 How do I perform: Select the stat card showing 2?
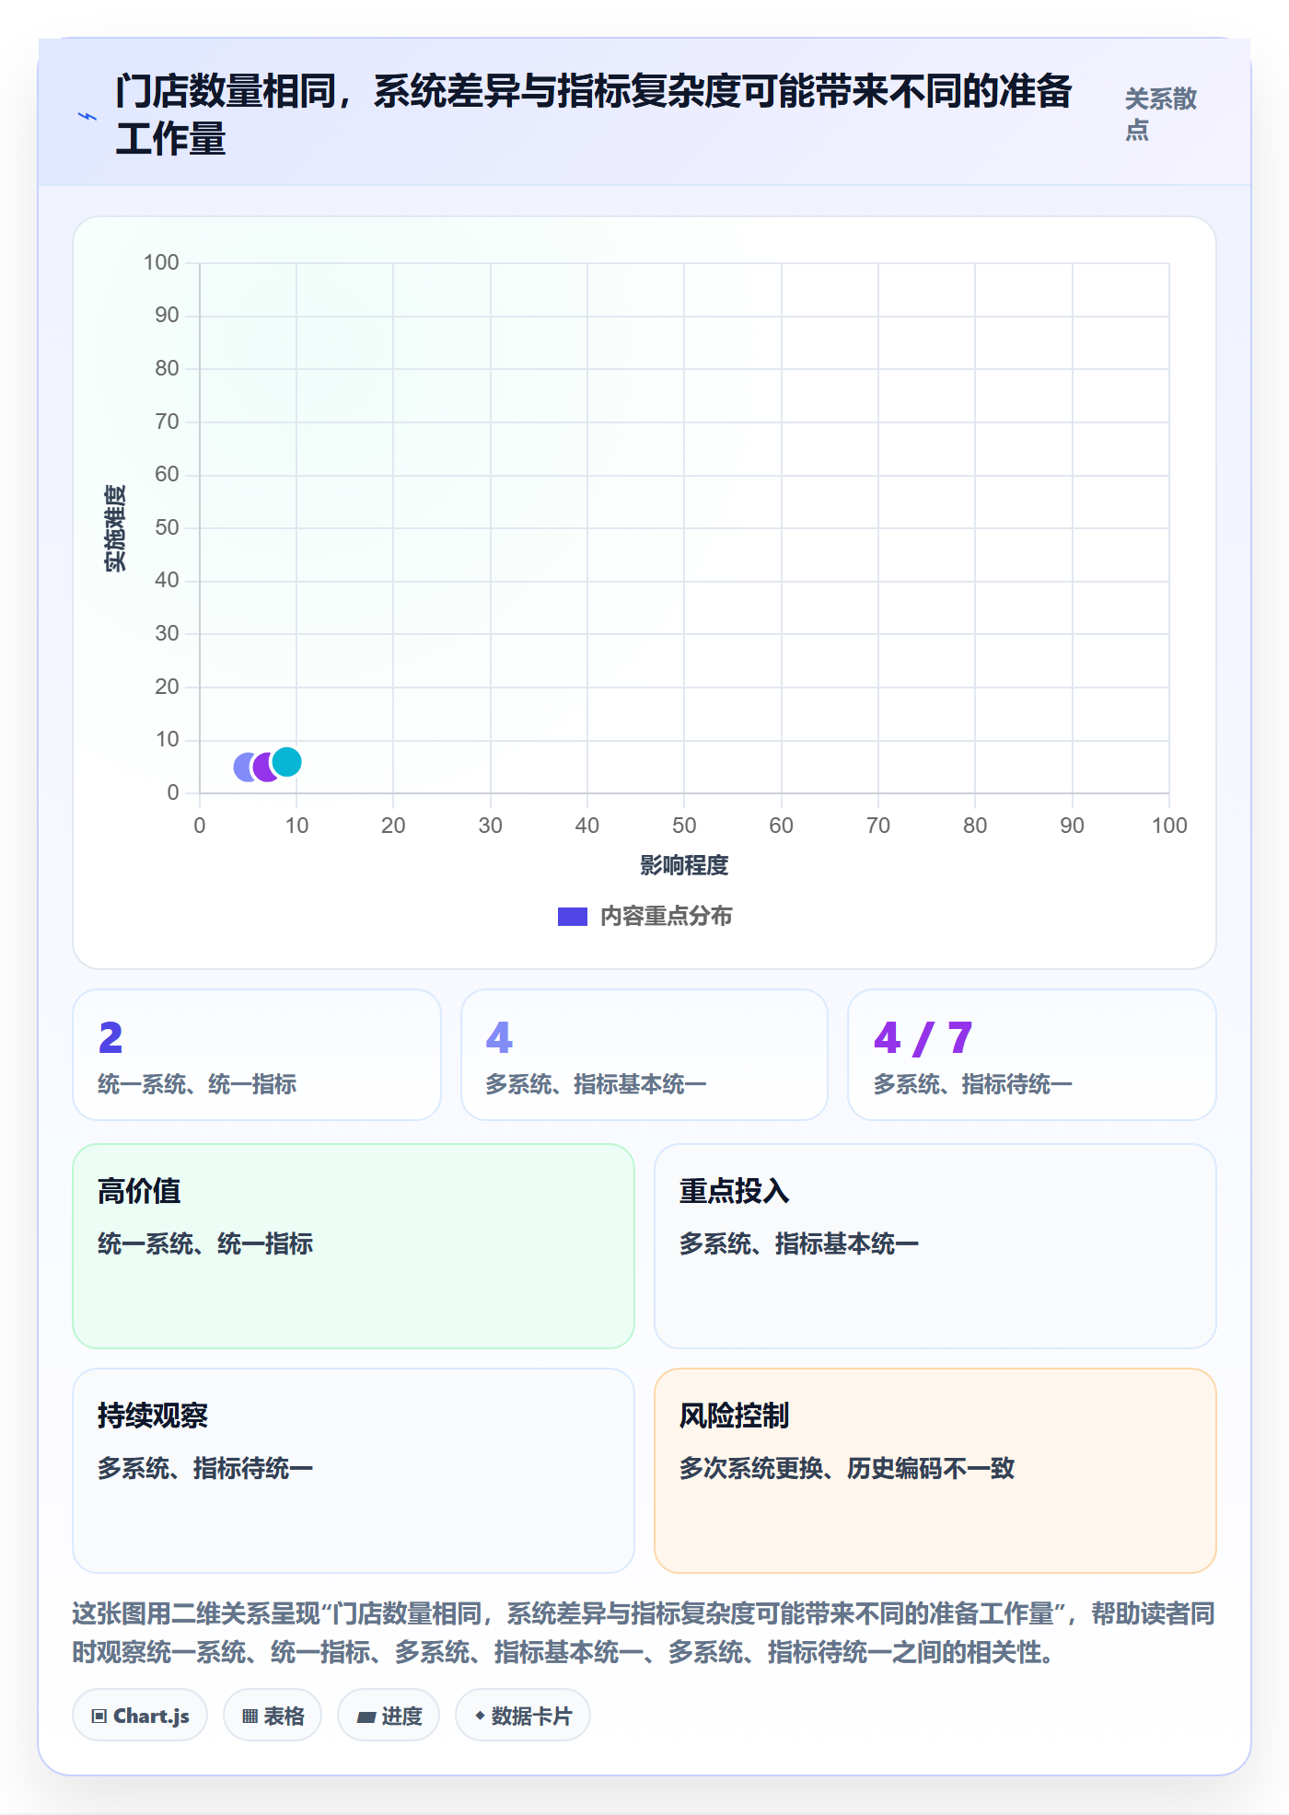[x=257, y=1055]
